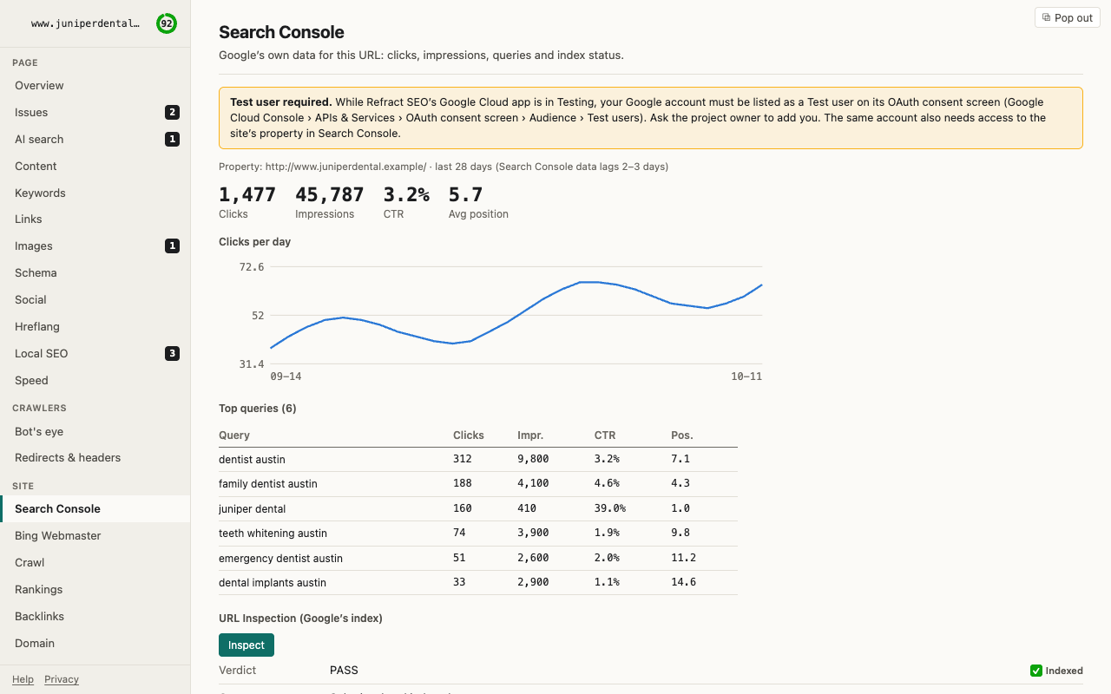Click the 'juniper dental' query
This screenshot has height=694, width=1111.
coord(252,508)
